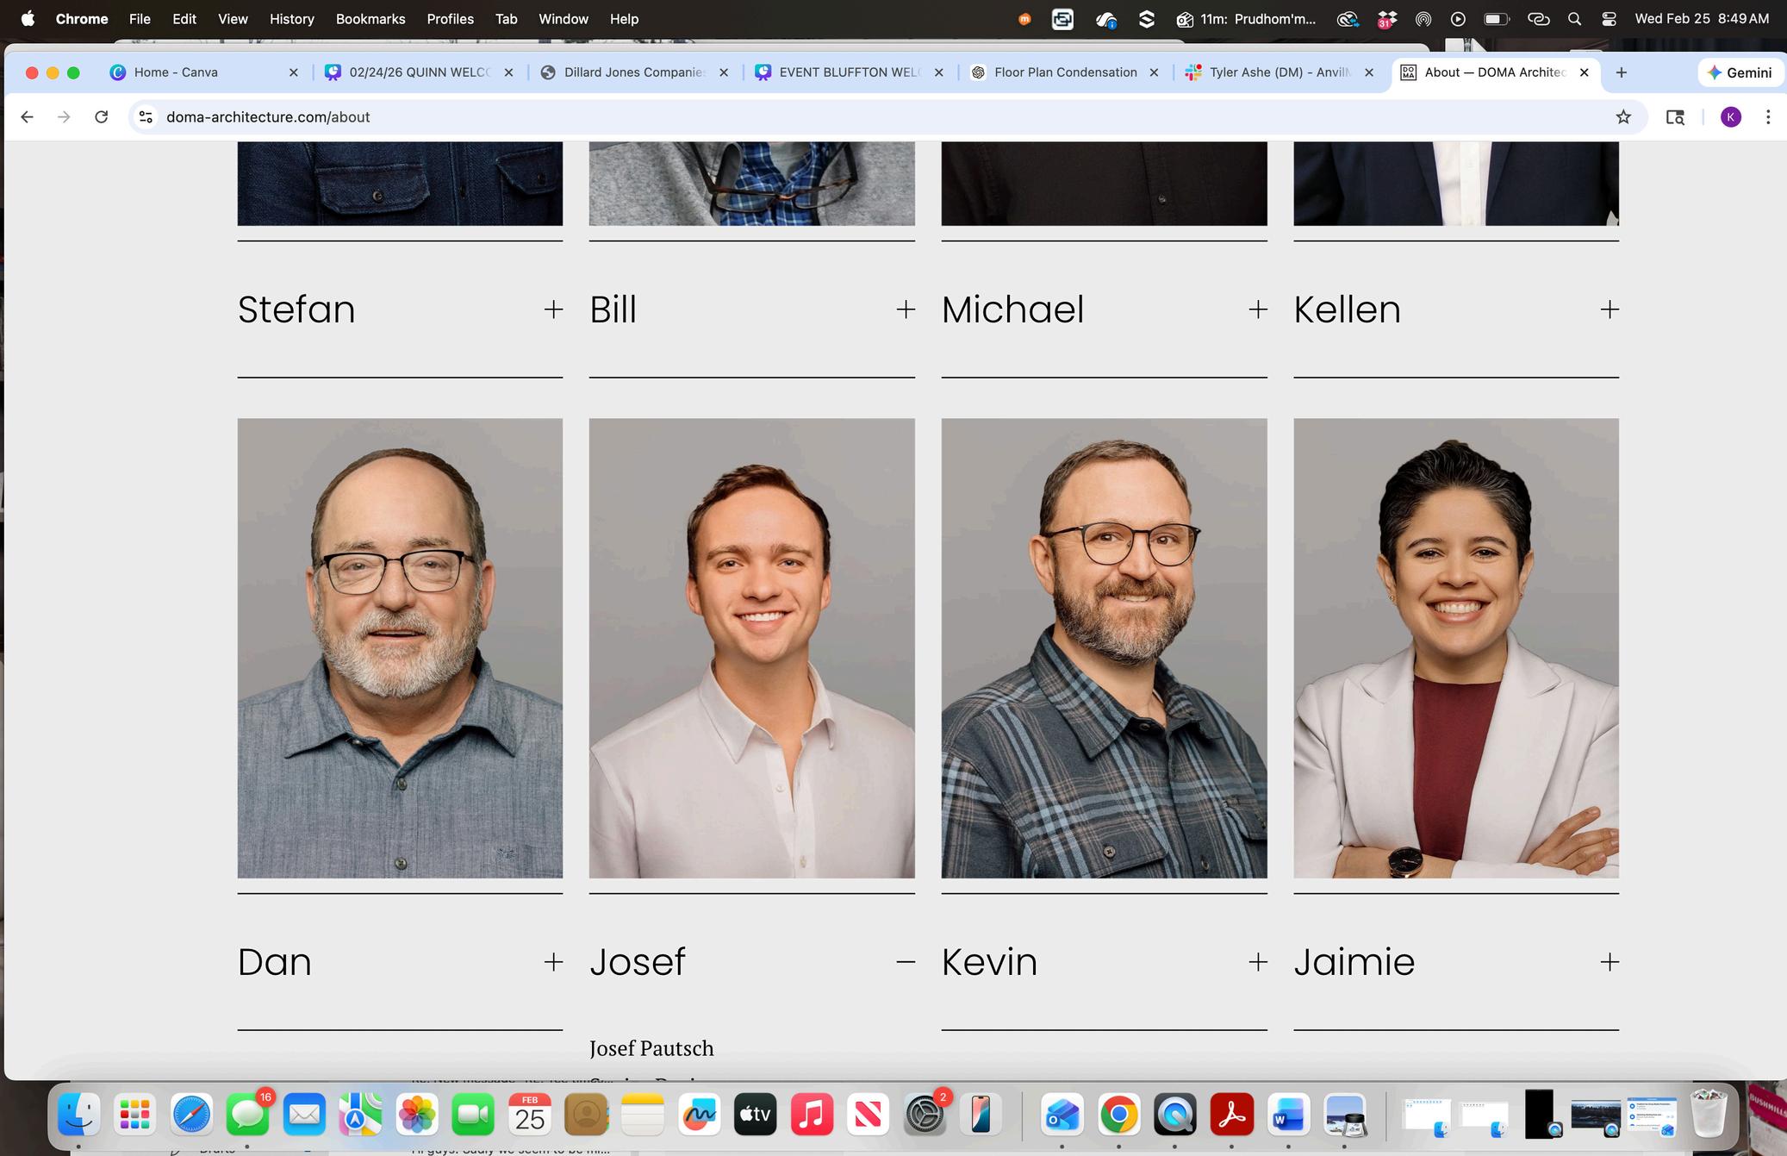This screenshot has width=1787, height=1156.
Task: Expand Bill's team member details
Action: pos(905,309)
